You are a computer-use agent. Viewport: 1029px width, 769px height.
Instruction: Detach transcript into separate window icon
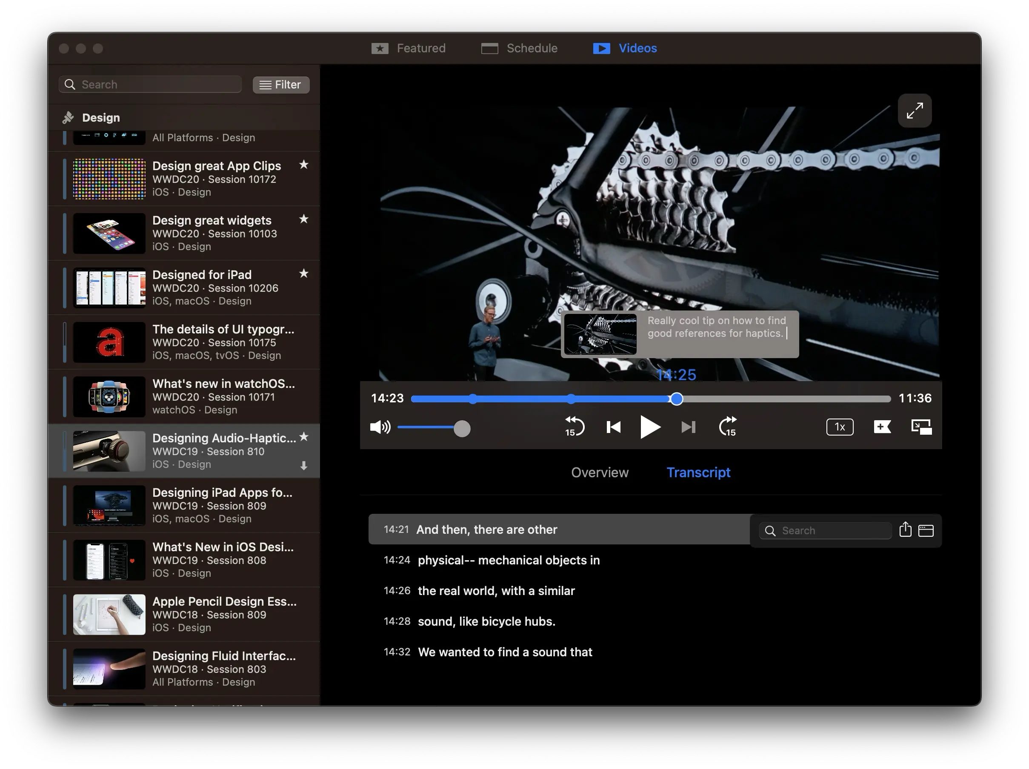click(x=926, y=530)
